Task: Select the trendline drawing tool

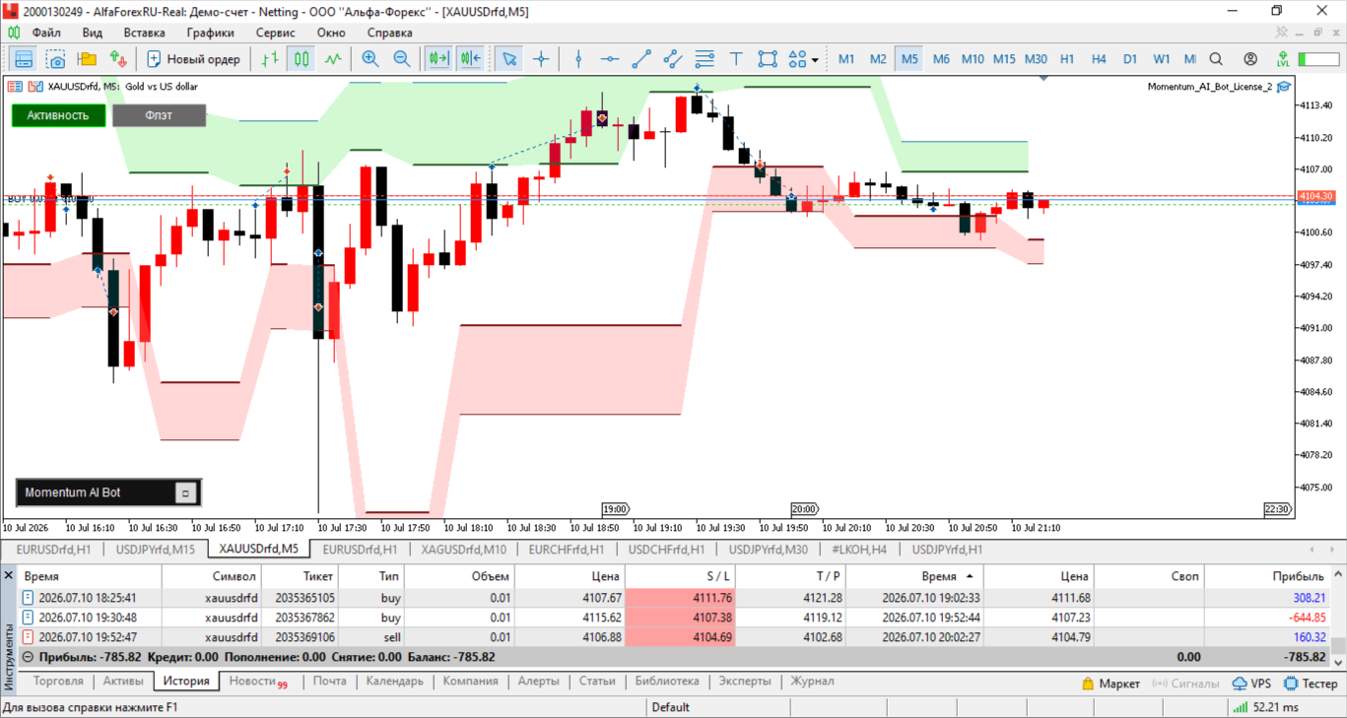Action: coord(641,59)
